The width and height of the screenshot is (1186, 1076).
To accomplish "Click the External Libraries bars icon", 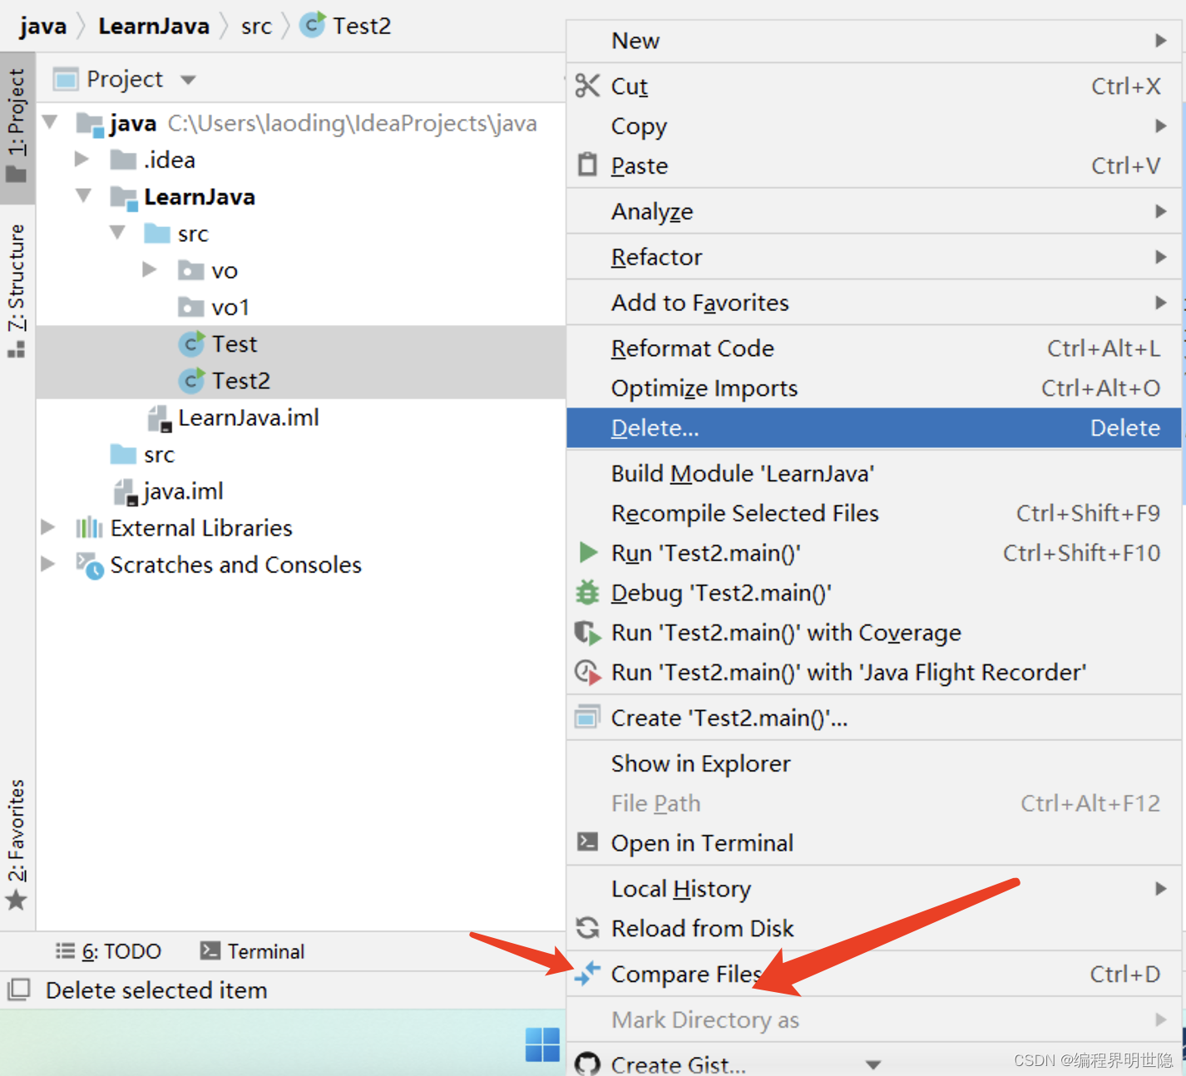I will tap(89, 527).
